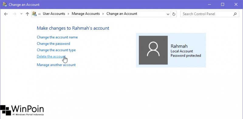Click the Password protected label
243x119 pixels.
tap(186, 55)
